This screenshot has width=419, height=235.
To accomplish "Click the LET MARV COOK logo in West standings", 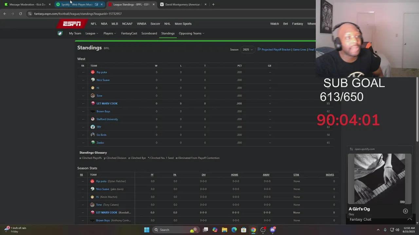I will 93,103.
